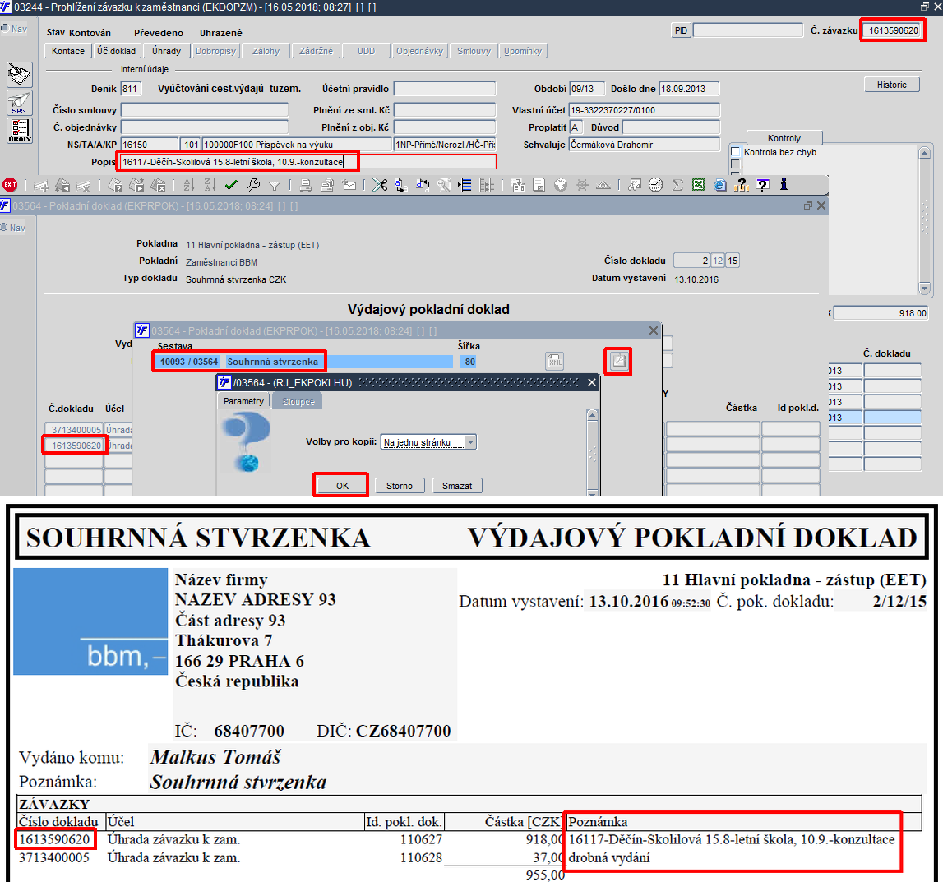
Task: Click the info 'i' icon in toolbar
Action: click(x=784, y=184)
